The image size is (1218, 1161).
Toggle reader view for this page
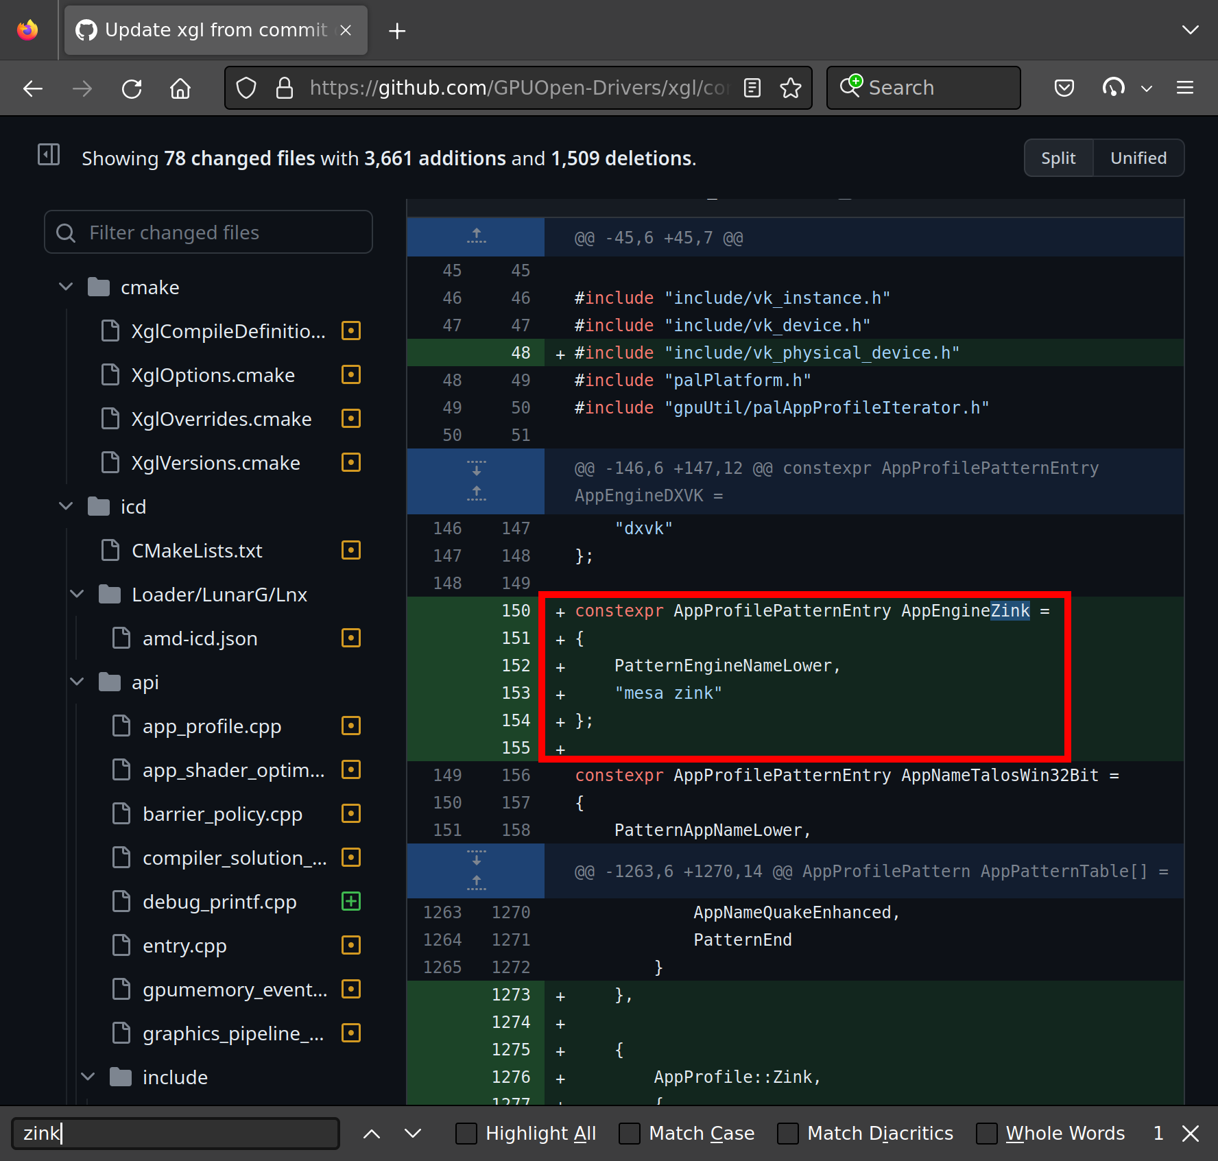752,88
